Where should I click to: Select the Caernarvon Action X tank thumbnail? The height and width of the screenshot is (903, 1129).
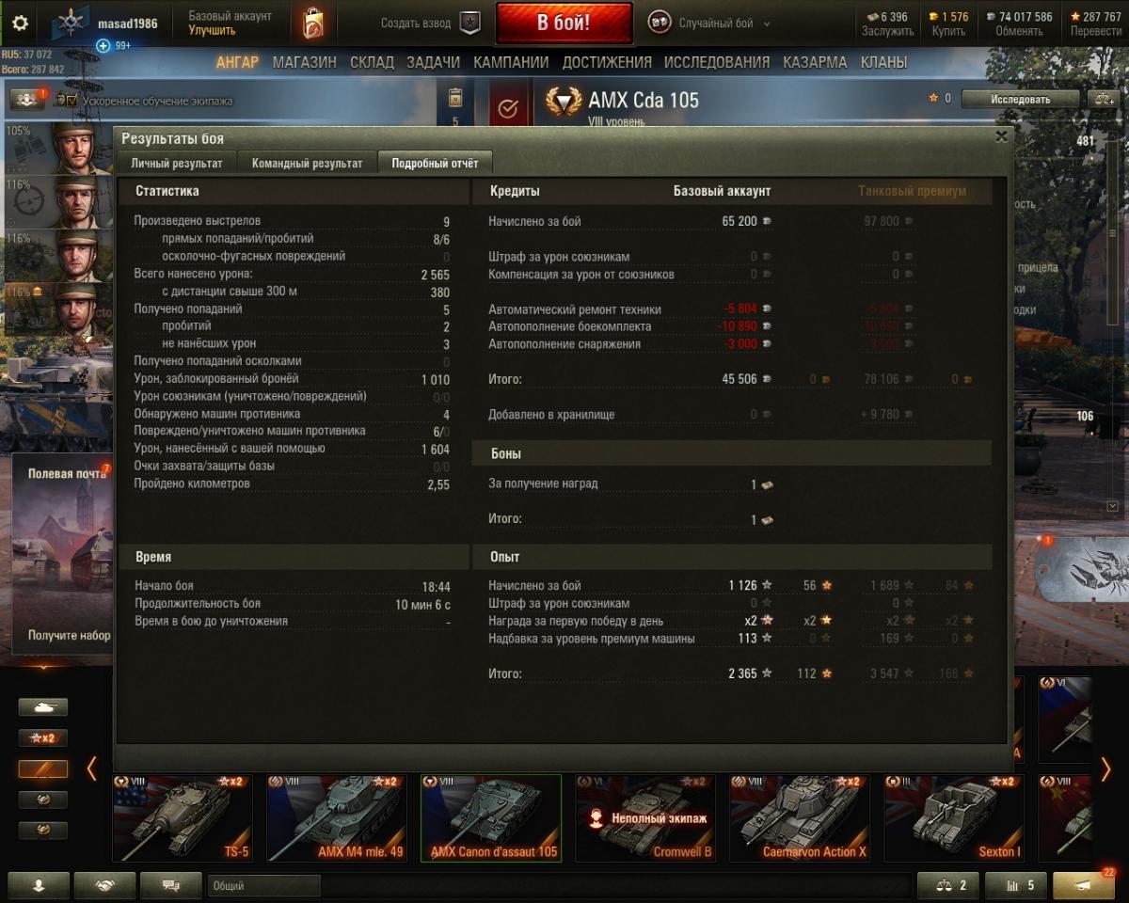tap(800, 817)
